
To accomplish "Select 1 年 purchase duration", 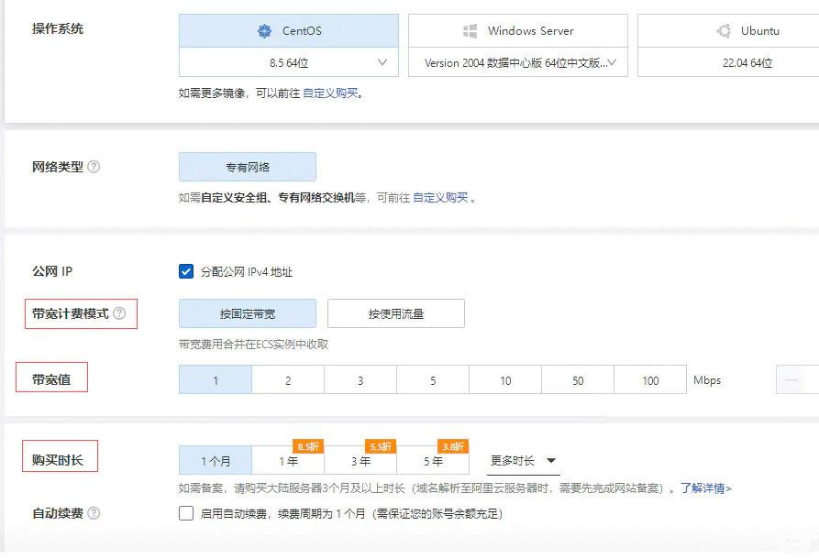I will pos(288,460).
